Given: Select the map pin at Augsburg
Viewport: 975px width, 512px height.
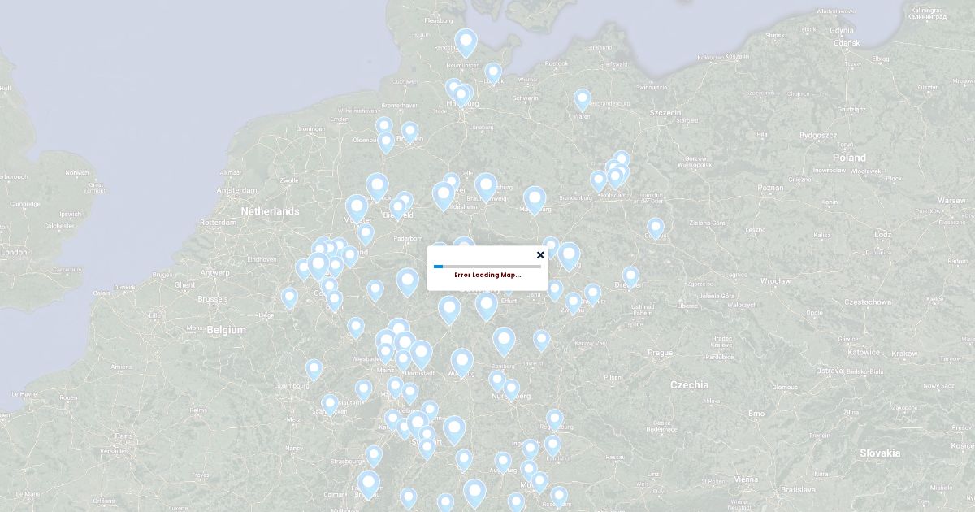Looking at the screenshot, I should 503,463.
